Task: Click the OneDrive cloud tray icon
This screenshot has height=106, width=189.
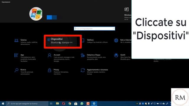Action: [x=164, y=103]
